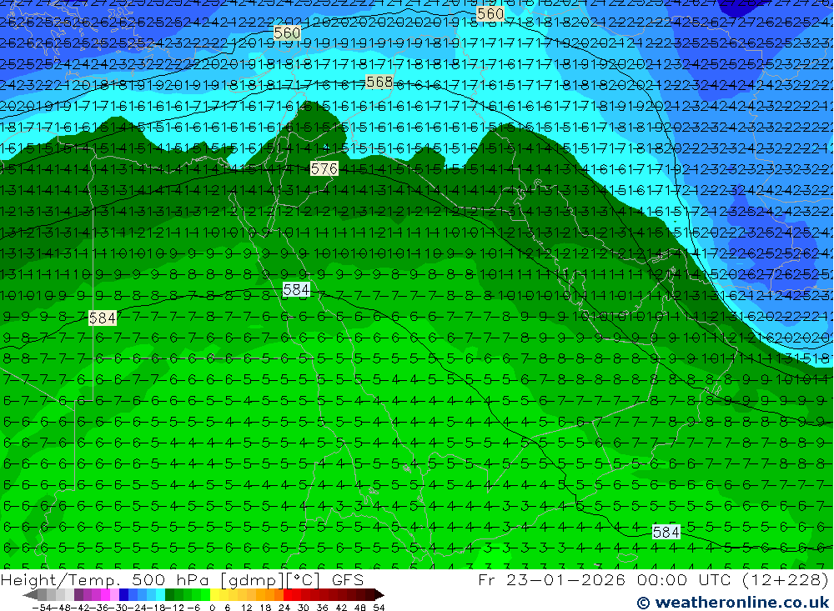Click the gray left arrow end of legend
The image size is (834, 611).
click(x=30, y=594)
